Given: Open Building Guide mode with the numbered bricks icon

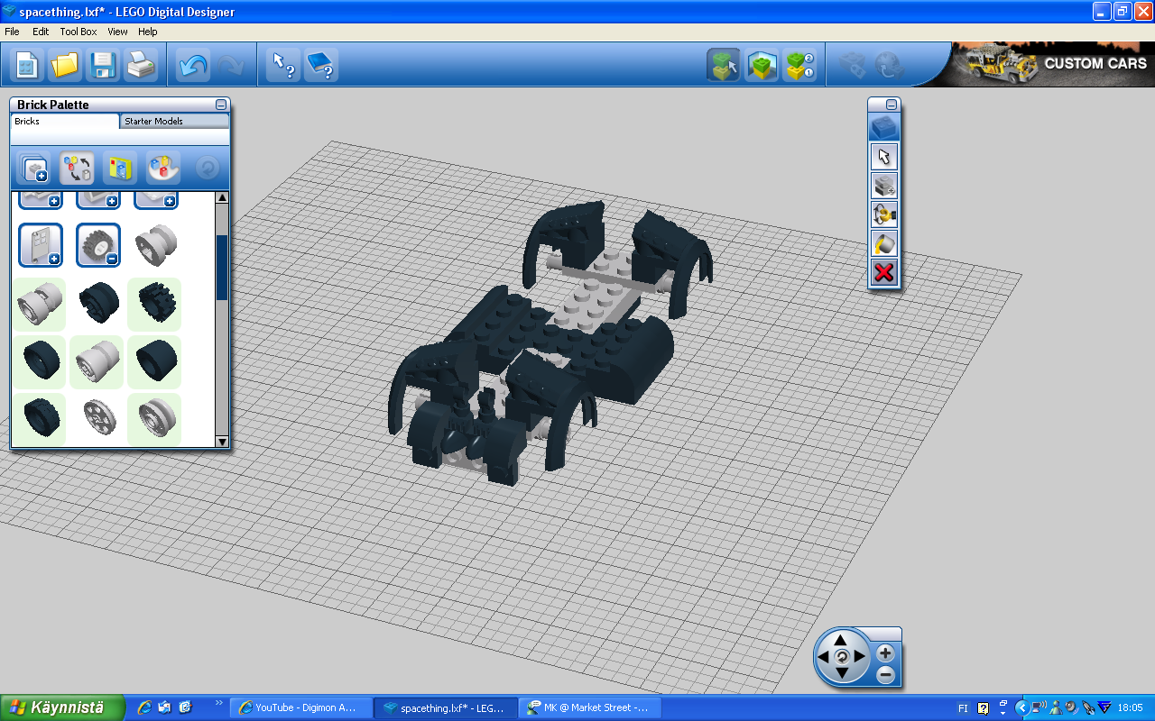Looking at the screenshot, I should point(799,65).
